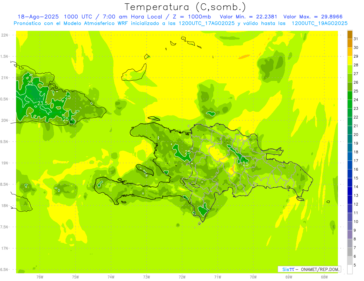Pick the dark orange swatch above 31
The width and height of the screenshot is (364, 281).
pos(350,35)
